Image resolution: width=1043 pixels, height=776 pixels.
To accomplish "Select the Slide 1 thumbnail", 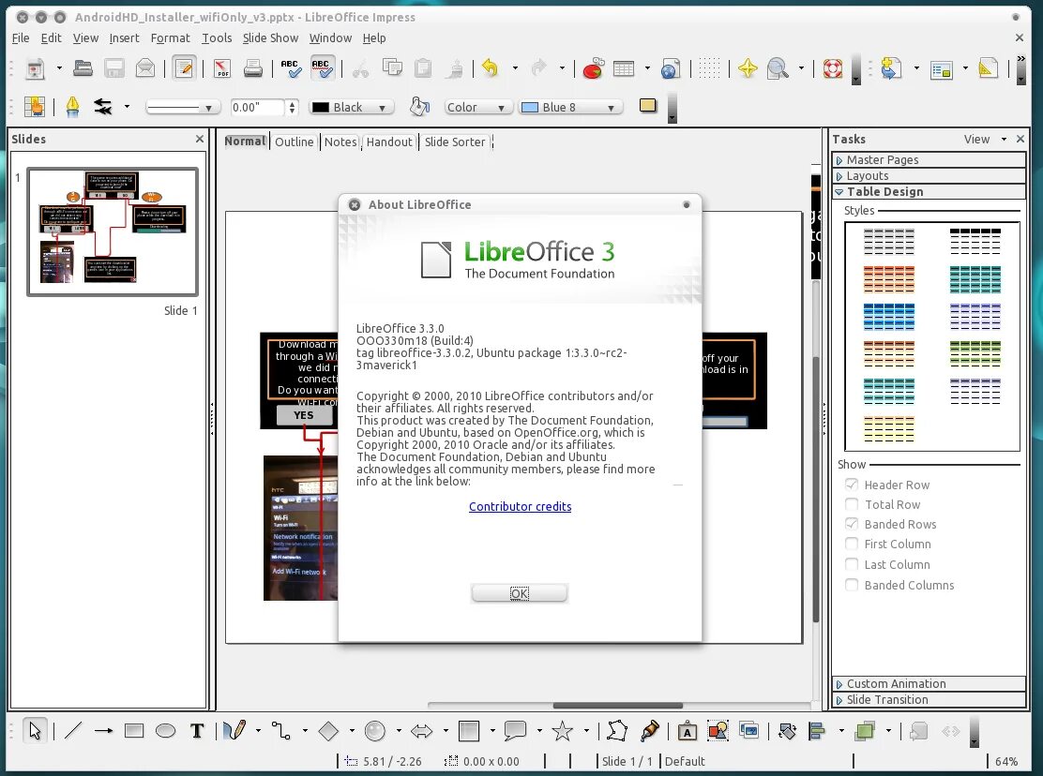I will pos(113,231).
